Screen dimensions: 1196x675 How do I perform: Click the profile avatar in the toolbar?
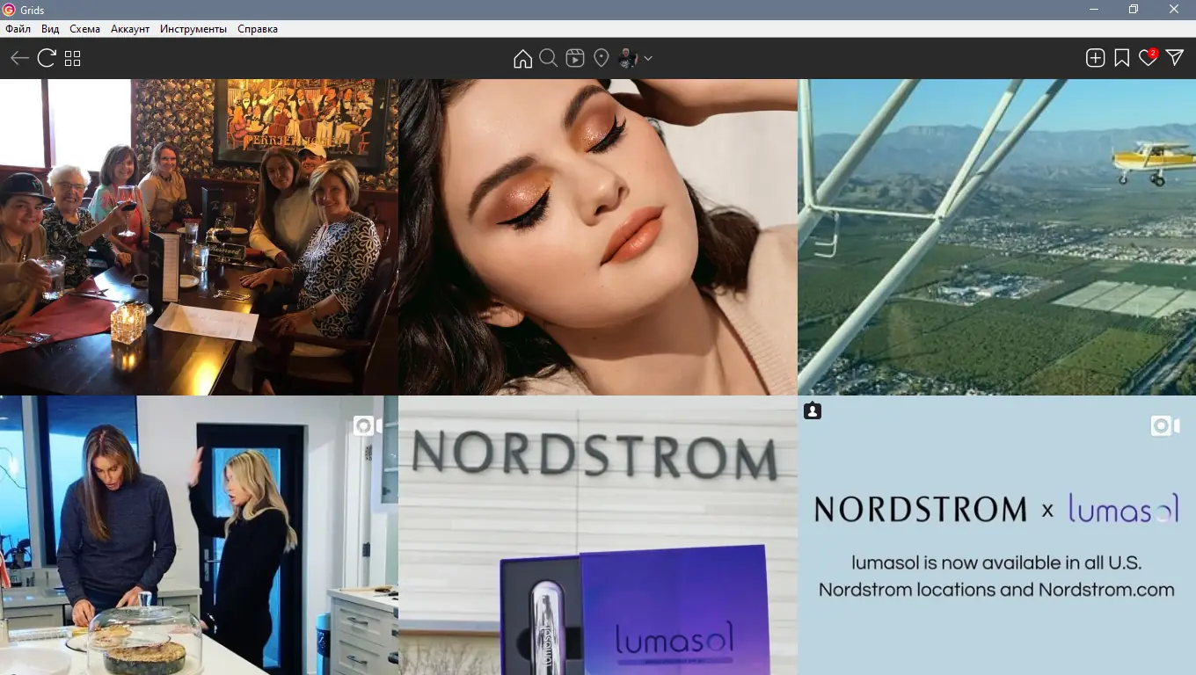[x=627, y=57]
